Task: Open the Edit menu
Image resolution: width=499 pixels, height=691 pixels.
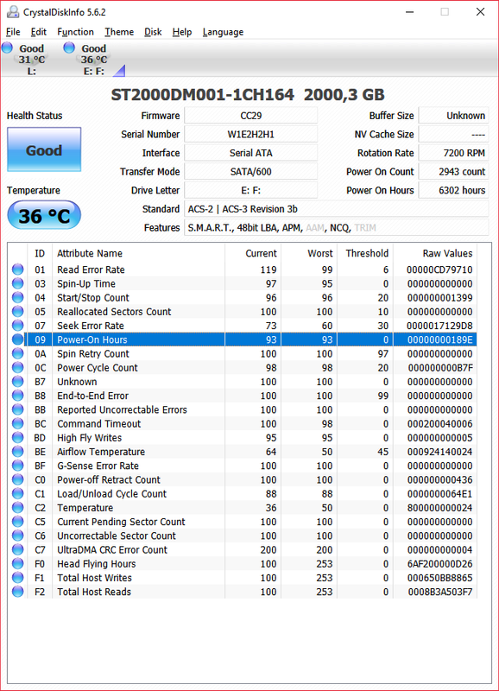Action: pos(38,32)
